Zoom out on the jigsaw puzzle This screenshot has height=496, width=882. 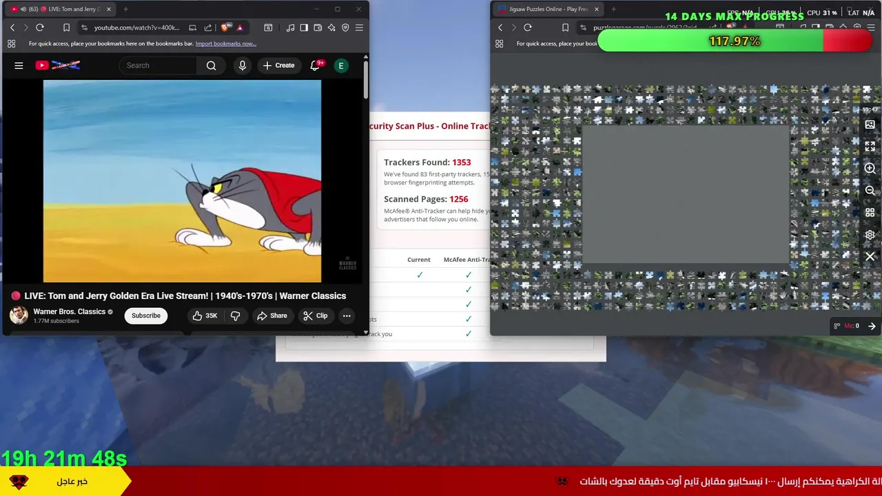(870, 190)
